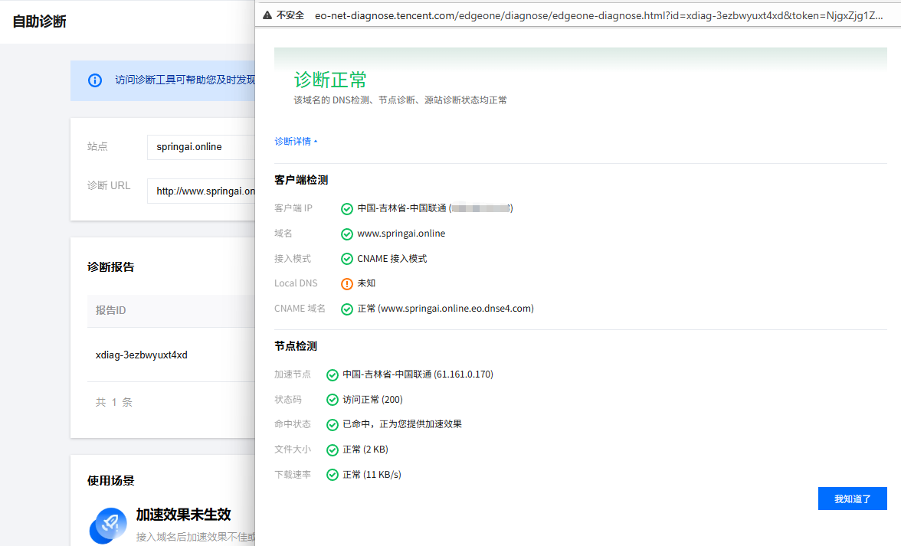Image resolution: width=901 pixels, height=546 pixels.
Task: Click the blue info icon in notice banner
Action: coord(95,80)
